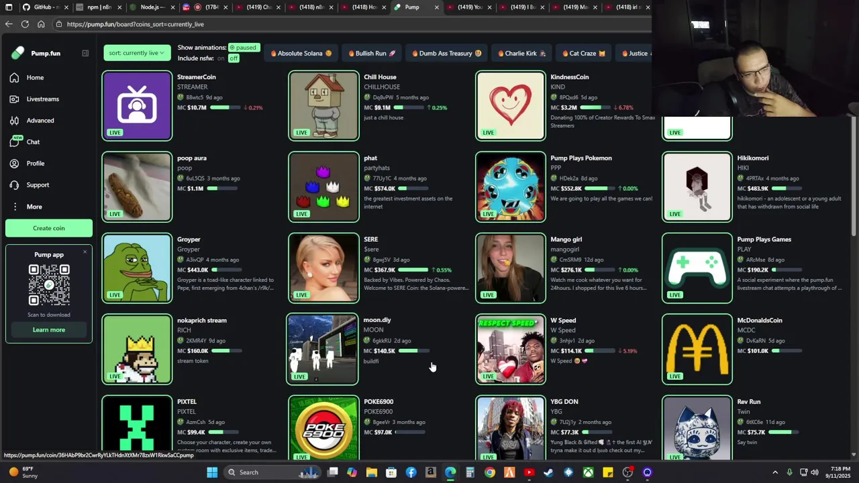Viewport: 859px width, 483px height.
Task: Select the Bullish Run category chip
Action: [372, 53]
